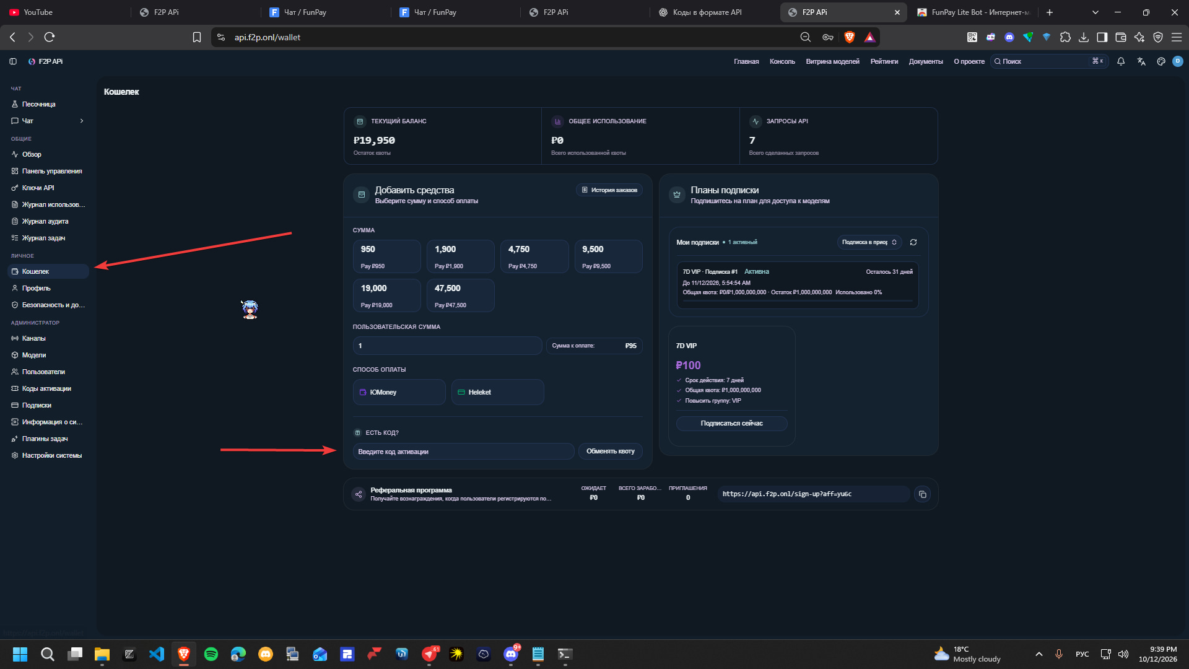Screen dimensions: 1189x669
Task: Click the subscription usage progress bar
Action: pos(798,301)
